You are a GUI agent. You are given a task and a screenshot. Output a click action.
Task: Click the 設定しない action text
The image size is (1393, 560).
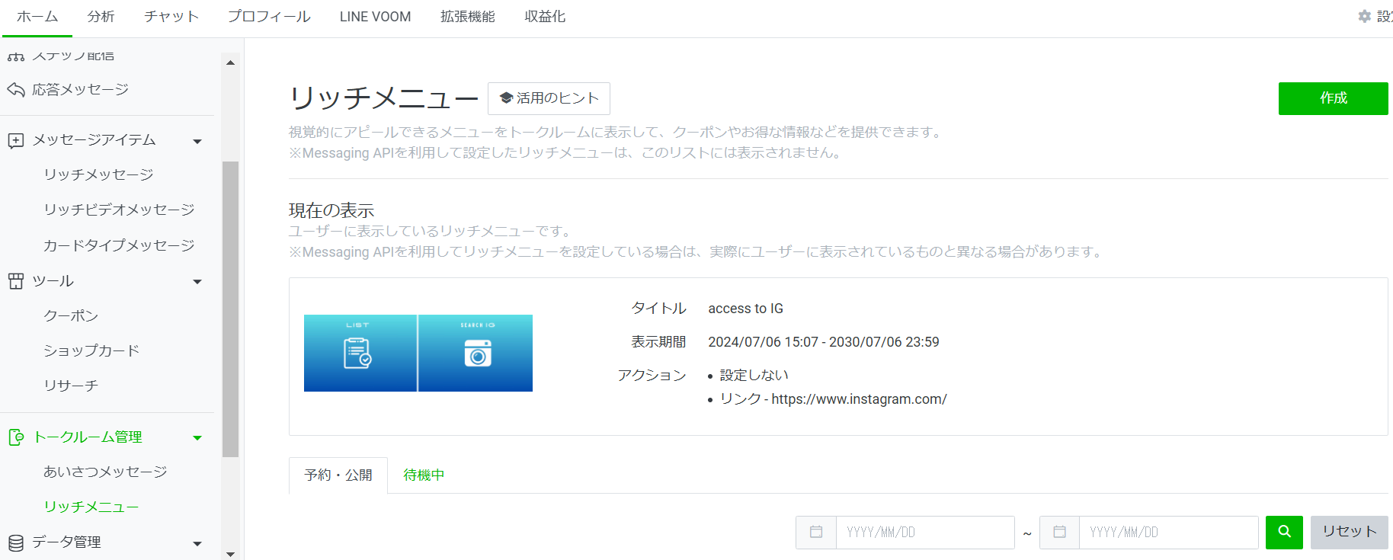[754, 376]
